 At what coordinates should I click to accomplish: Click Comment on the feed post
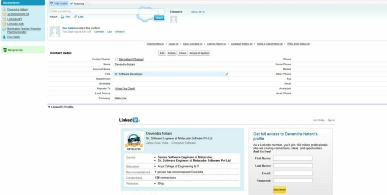[99, 32]
